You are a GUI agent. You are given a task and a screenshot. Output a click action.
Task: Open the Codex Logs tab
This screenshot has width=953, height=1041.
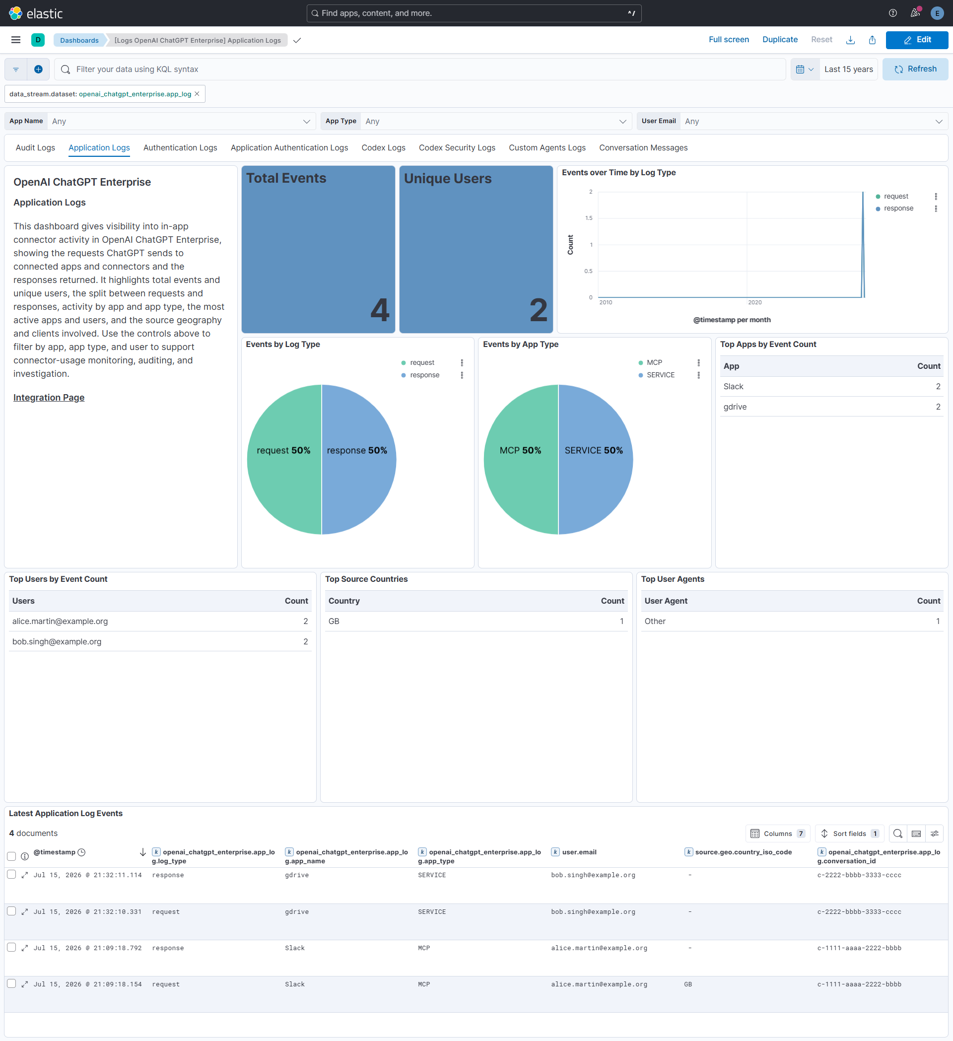[x=383, y=147]
